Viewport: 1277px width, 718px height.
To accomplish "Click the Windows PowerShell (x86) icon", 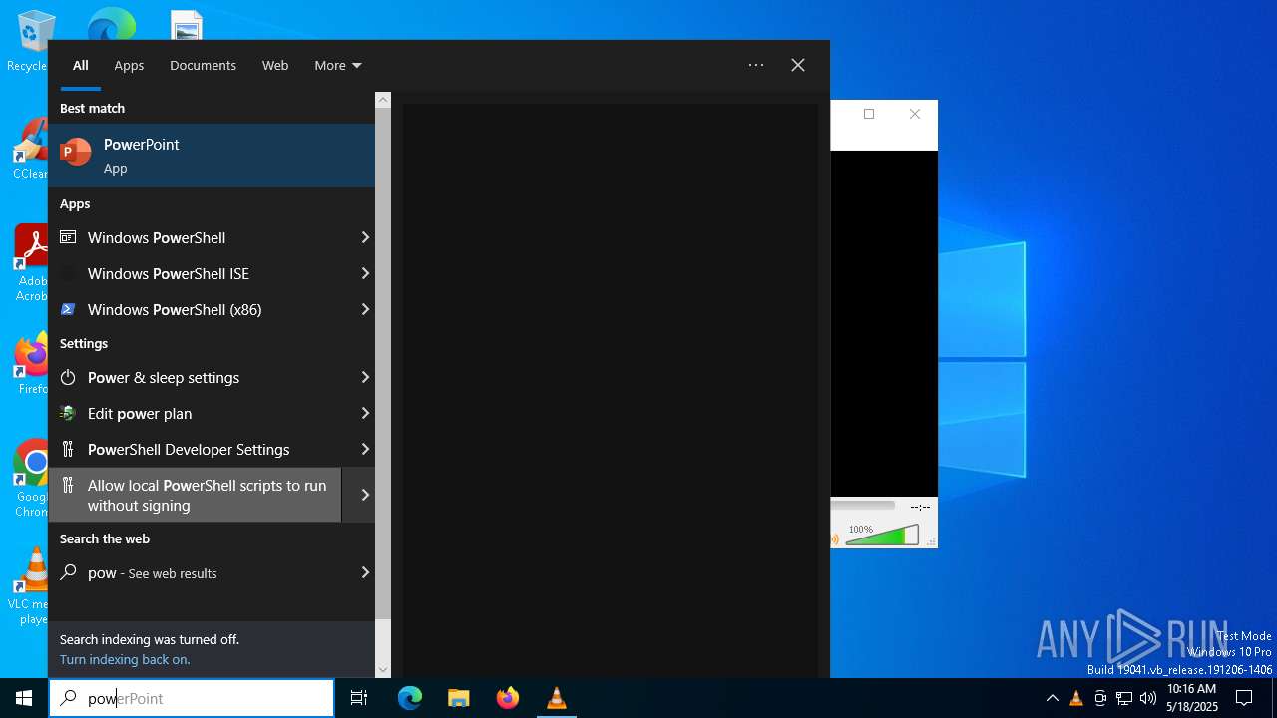I will 68,309.
